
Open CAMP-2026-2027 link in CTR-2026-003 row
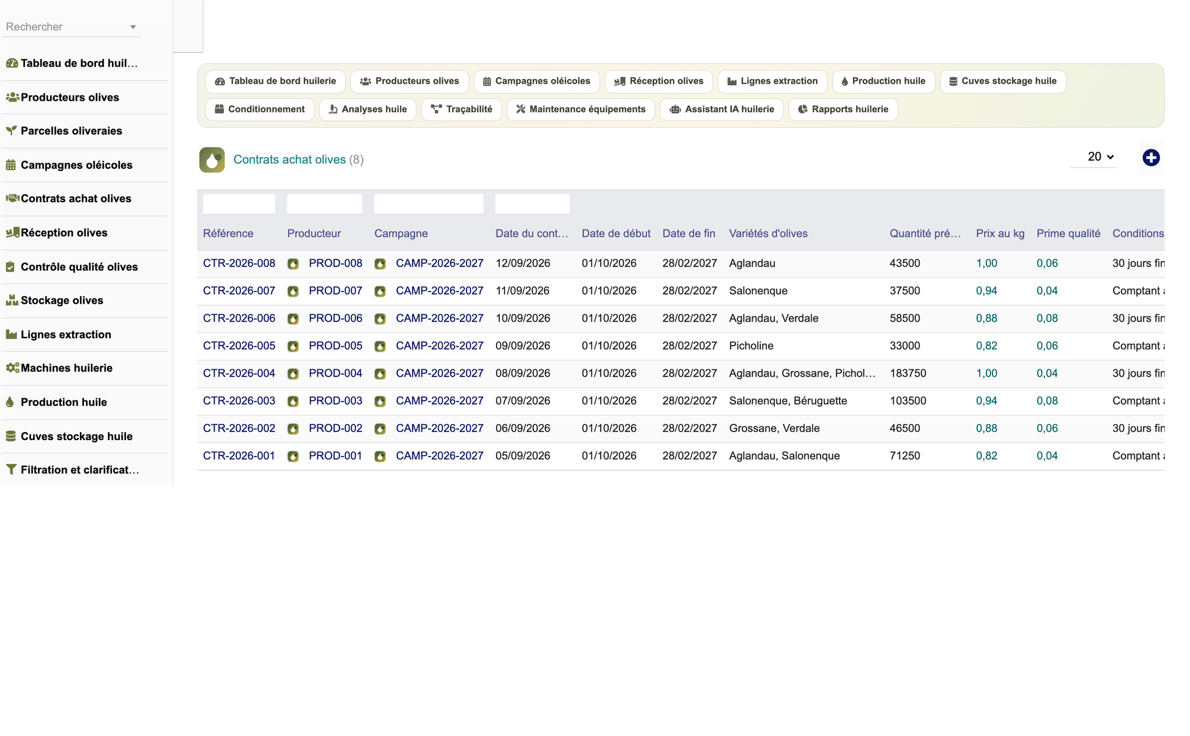point(439,401)
